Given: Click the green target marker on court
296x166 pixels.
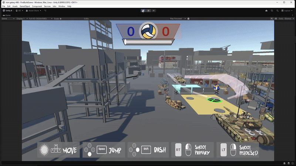Looking at the screenshot, I should [214, 100].
